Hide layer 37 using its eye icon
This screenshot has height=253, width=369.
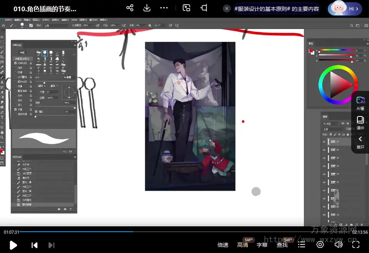324,142
